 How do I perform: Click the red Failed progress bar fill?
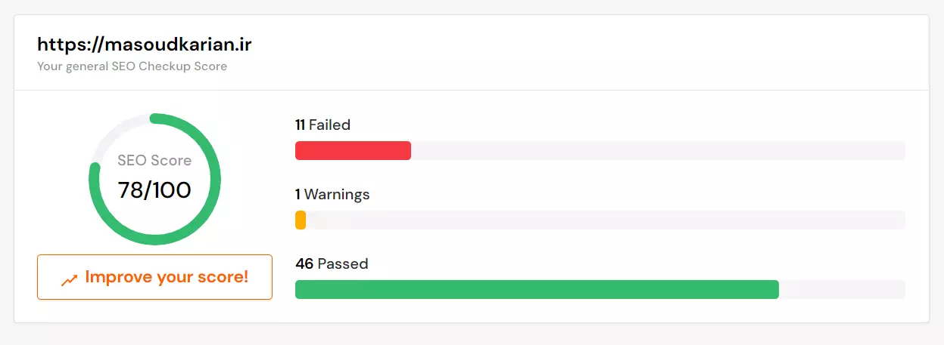[353, 150]
